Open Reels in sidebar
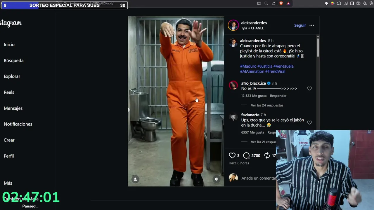The width and height of the screenshot is (374, 210). pyautogui.click(x=9, y=92)
